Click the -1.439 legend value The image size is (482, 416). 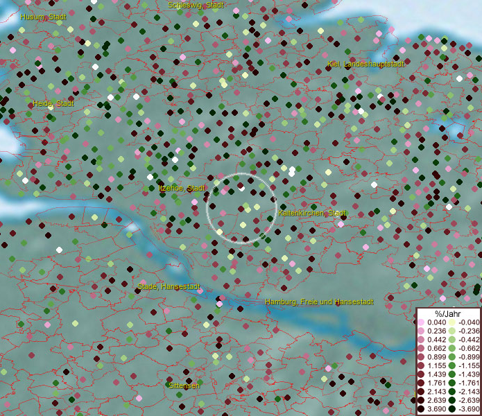pyautogui.click(x=469, y=374)
